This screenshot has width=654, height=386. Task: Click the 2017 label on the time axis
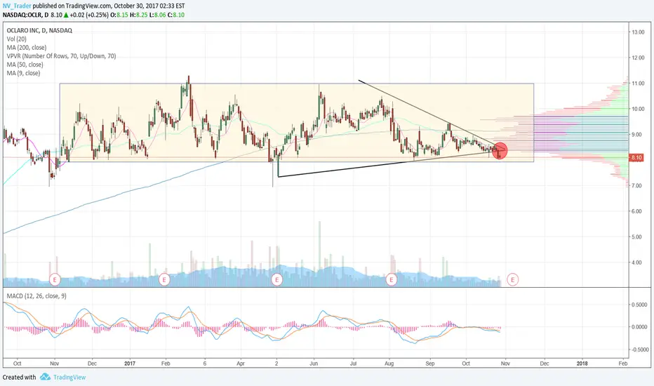[130, 364]
